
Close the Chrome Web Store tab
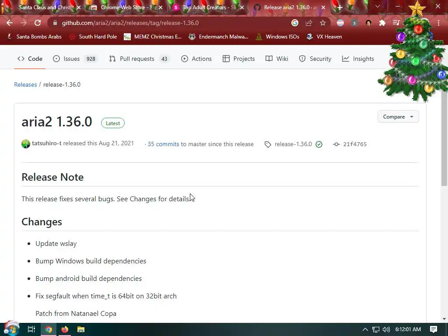click(x=161, y=7)
